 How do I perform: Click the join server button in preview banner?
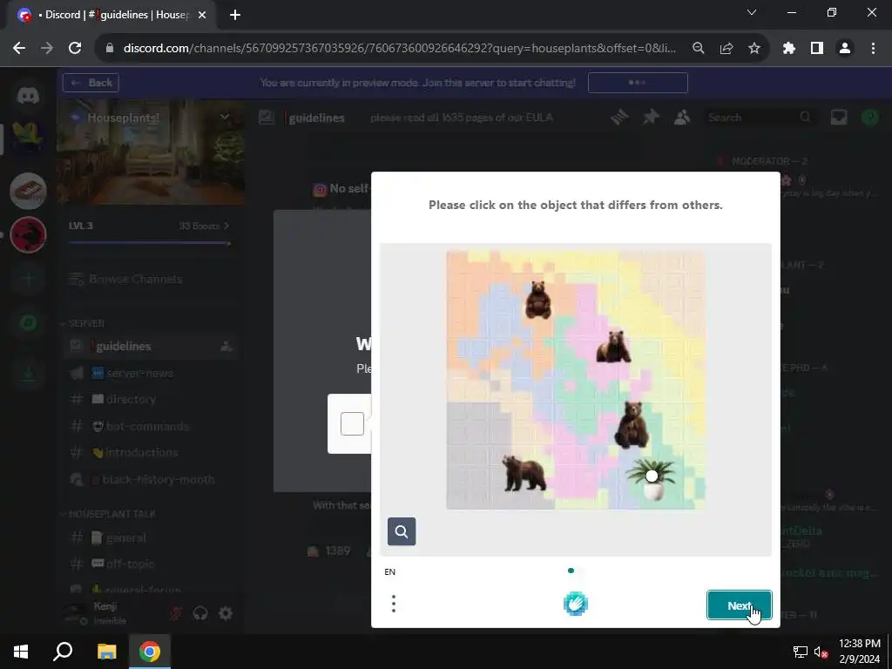coord(638,83)
